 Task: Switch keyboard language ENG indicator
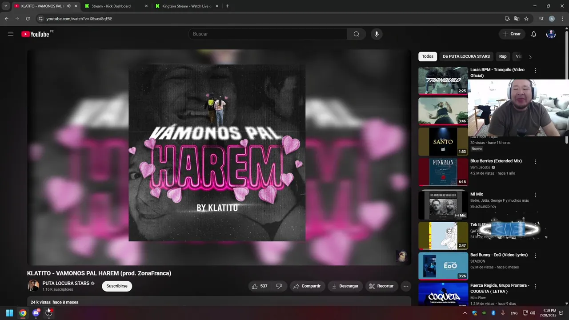coord(514,313)
